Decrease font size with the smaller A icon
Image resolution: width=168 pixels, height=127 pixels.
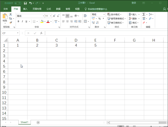coord(58,16)
